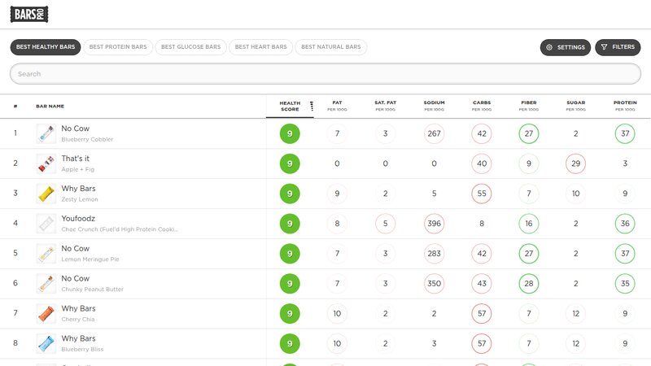Click health score badge for Why Bars Cherry Chia

pyautogui.click(x=290, y=314)
